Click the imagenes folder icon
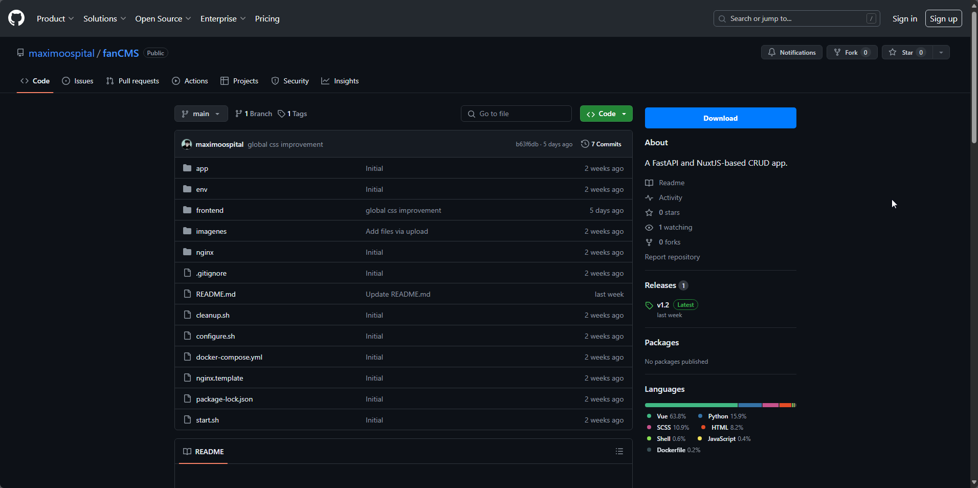The image size is (978, 488). click(x=187, y=231)
